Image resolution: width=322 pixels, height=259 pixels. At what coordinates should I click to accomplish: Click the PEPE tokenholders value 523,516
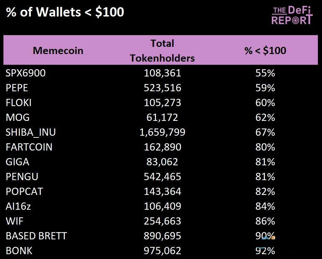[x=162, y=88]
